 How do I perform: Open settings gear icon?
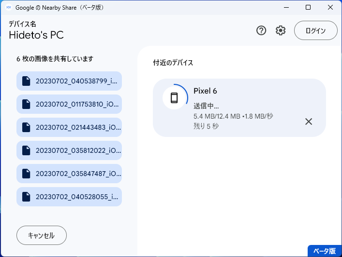[x=281, y=30]
